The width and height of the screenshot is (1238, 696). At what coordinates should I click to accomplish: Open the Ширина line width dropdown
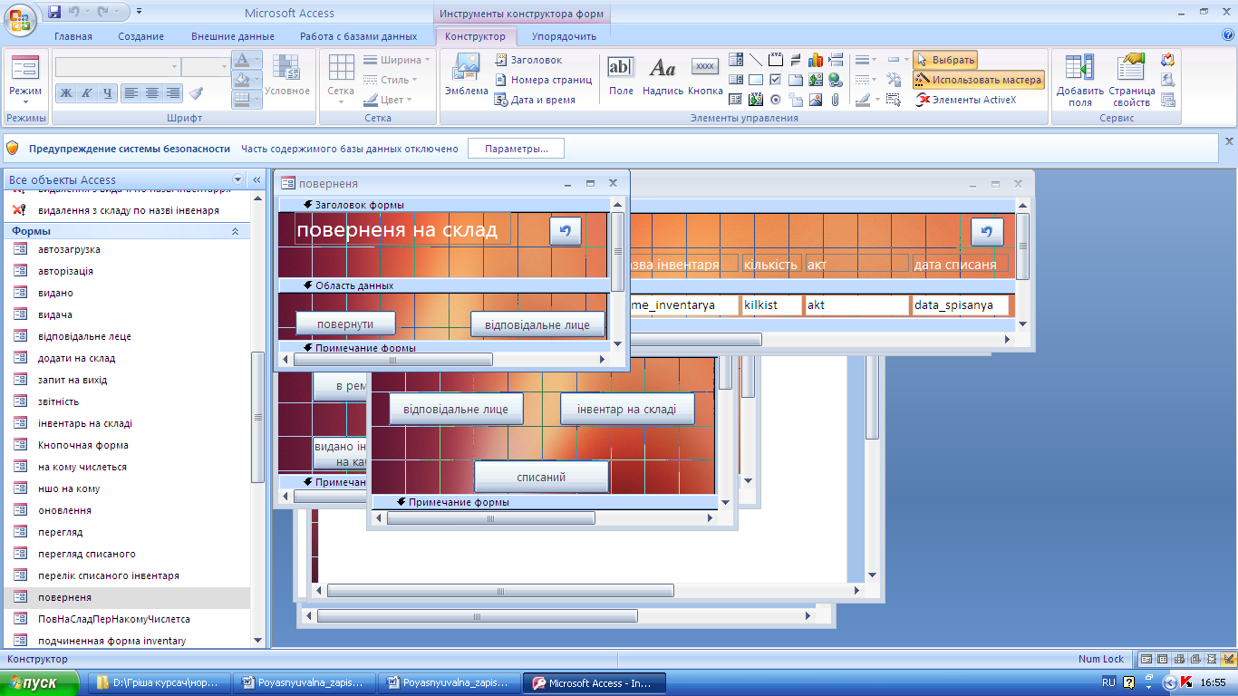click(397, 60)
